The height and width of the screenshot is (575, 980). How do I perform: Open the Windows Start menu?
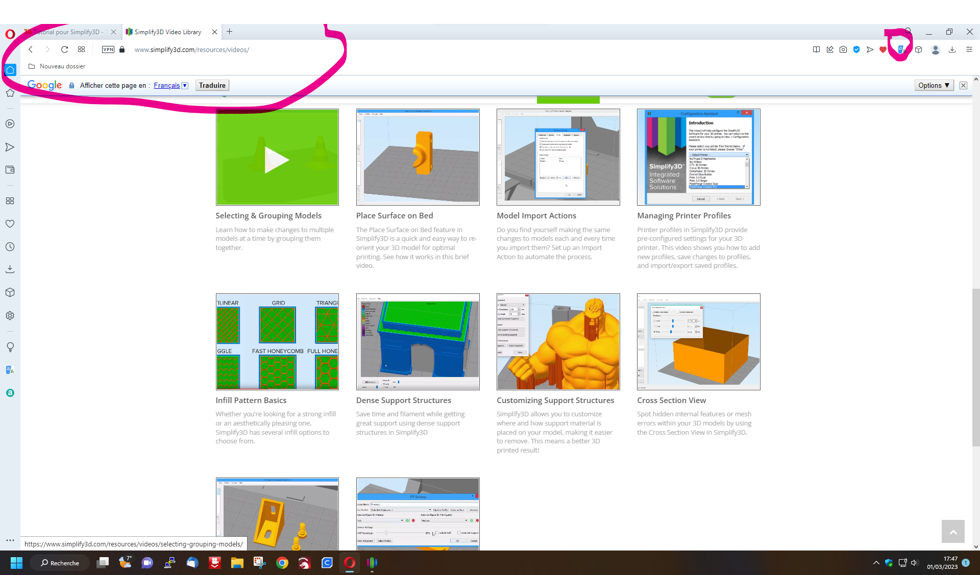[x=16, y=563]
